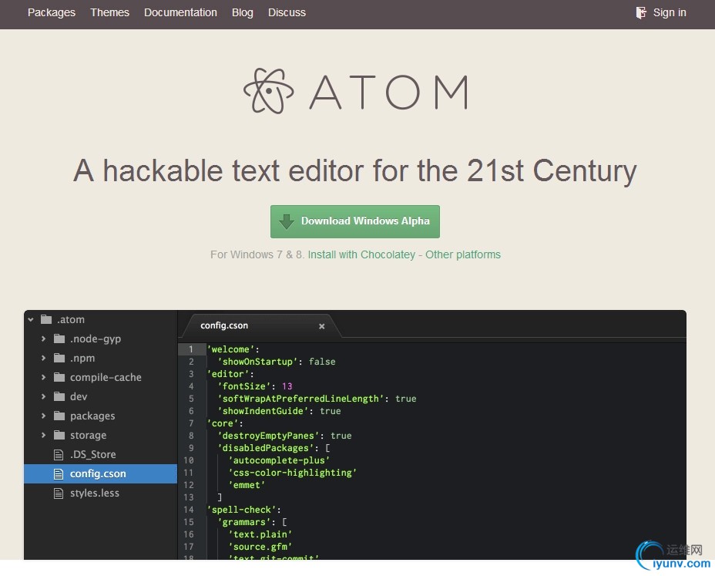The height and width of the screenshot is (576, 715).
Task: Select compile-cache folder name in tree
Action: 106,378
